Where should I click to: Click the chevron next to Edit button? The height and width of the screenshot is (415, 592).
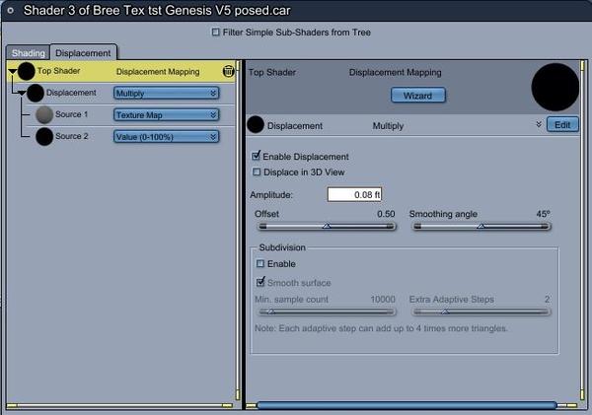click(x=539, y=124)
